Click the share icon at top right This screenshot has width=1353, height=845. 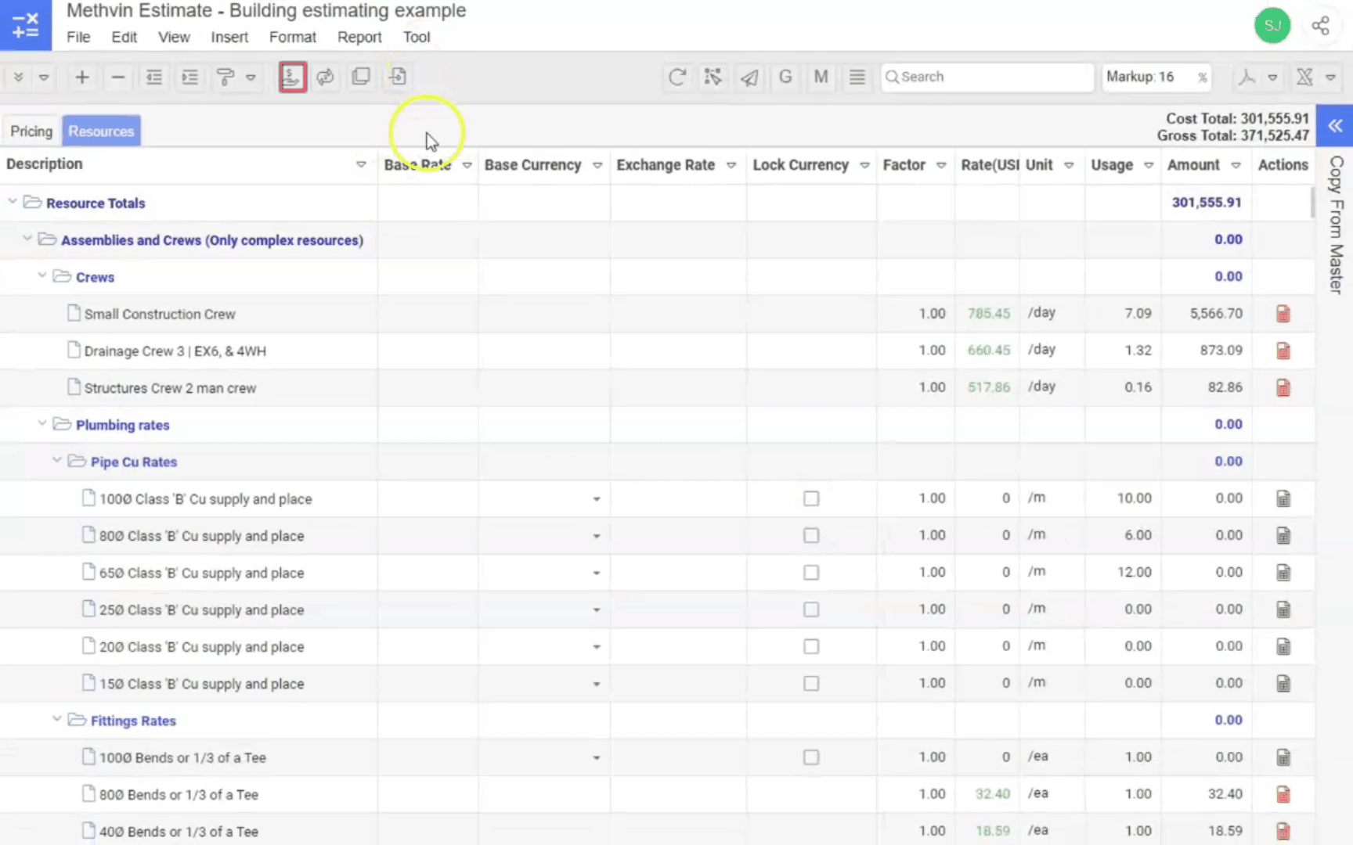[1320, 26]
